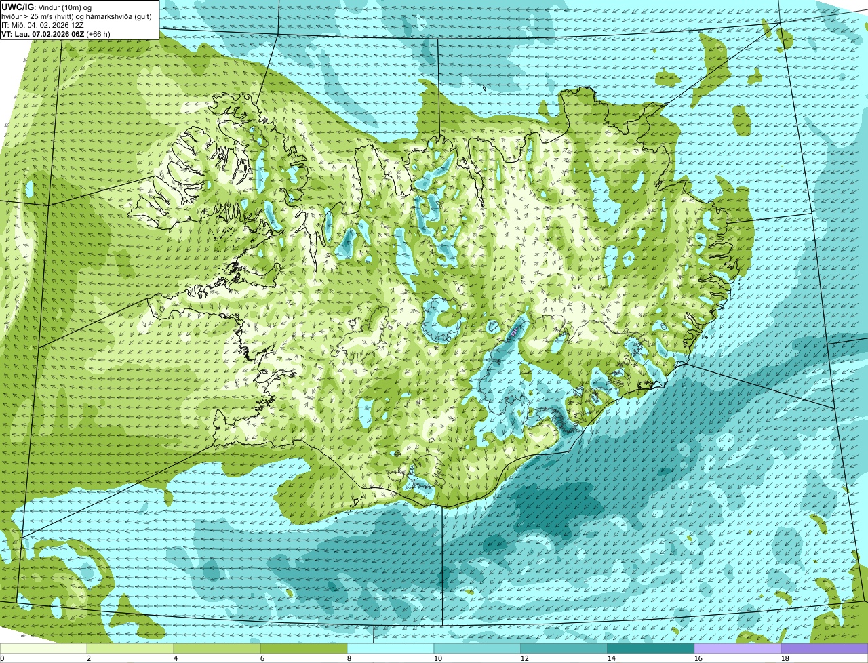Click the legend scale label '4'

[176, 658]
